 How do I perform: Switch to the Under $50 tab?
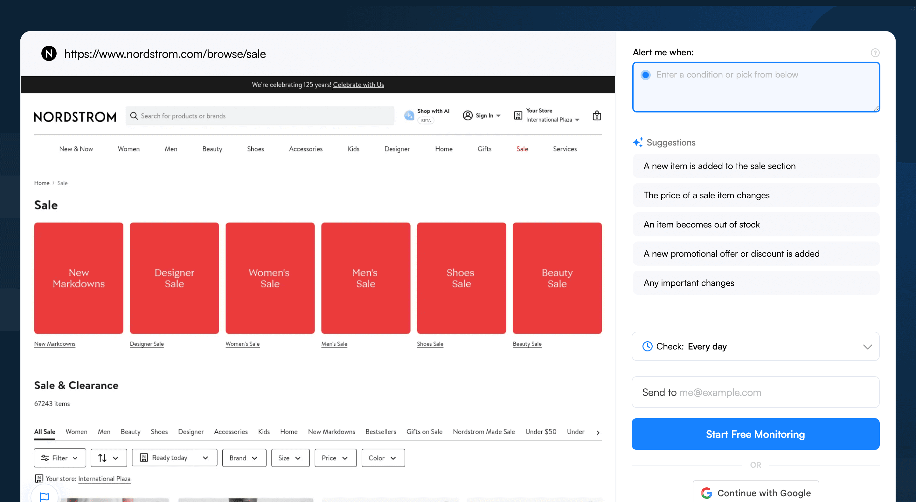click(540, 432)
